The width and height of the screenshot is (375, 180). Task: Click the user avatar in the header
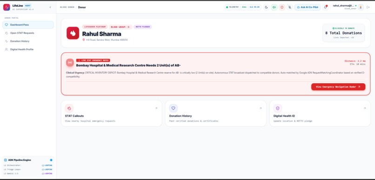tap(361, 7)
